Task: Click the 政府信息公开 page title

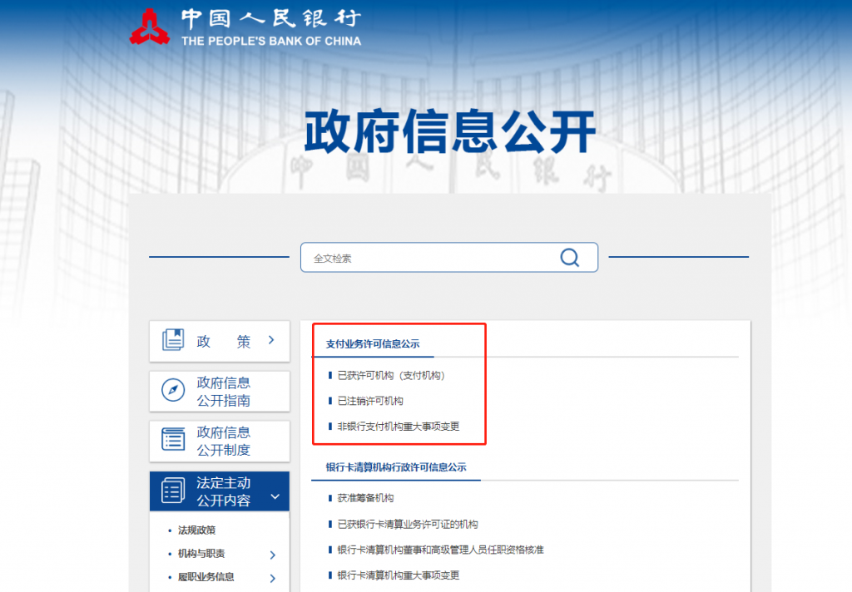Action: pyautogui.click(x=450, y=131)
